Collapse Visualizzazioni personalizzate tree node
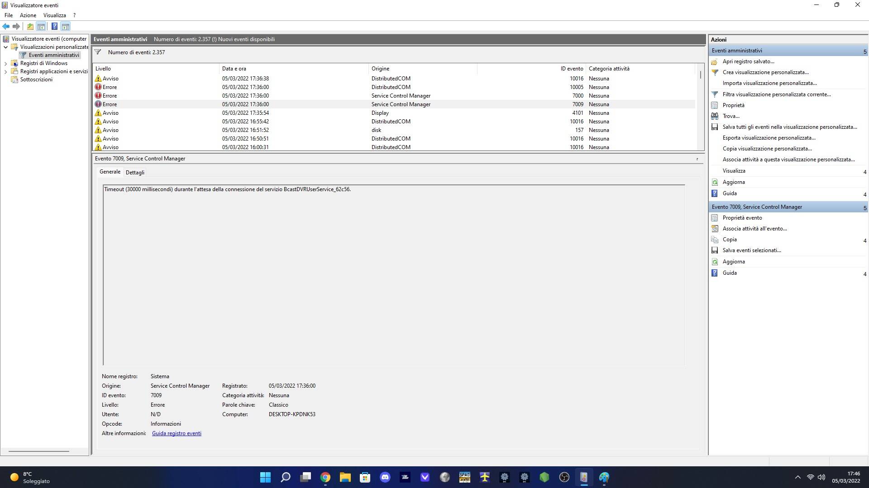869x488 pixels. click(x=5, y=47)
